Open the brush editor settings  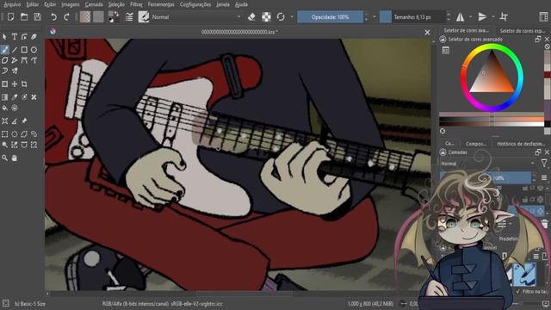point(129,17)
